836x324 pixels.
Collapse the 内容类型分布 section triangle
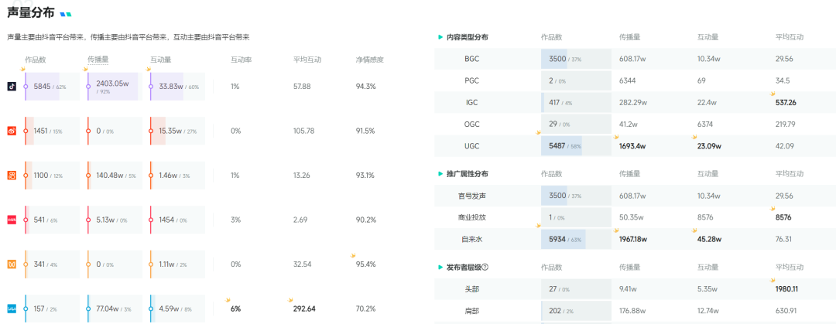[440, 37]
